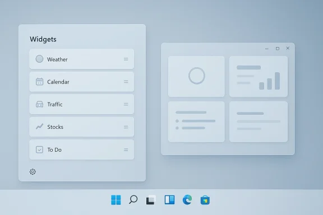The height and width of the screenshot is (215, 323).
Task: Open taskbar Search magnifier
Action: pyautogui.click(x=133, y=199)
